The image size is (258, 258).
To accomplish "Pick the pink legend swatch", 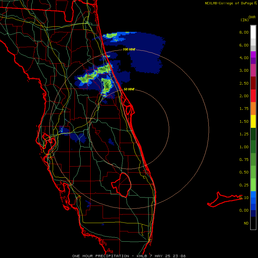I will click(x=253, y=70).
